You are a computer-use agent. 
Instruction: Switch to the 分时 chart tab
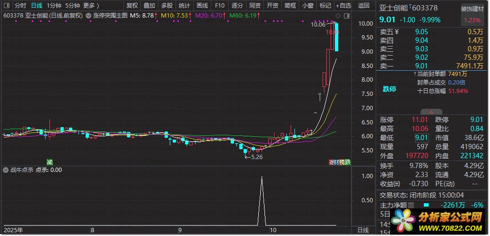point(20,6)
